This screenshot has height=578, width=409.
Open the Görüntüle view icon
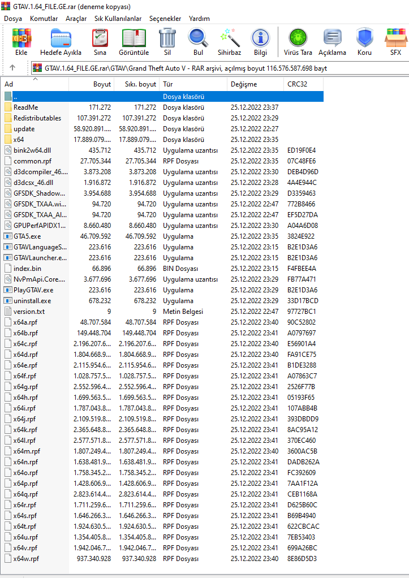pyautogui.click(x=134, y=38)
